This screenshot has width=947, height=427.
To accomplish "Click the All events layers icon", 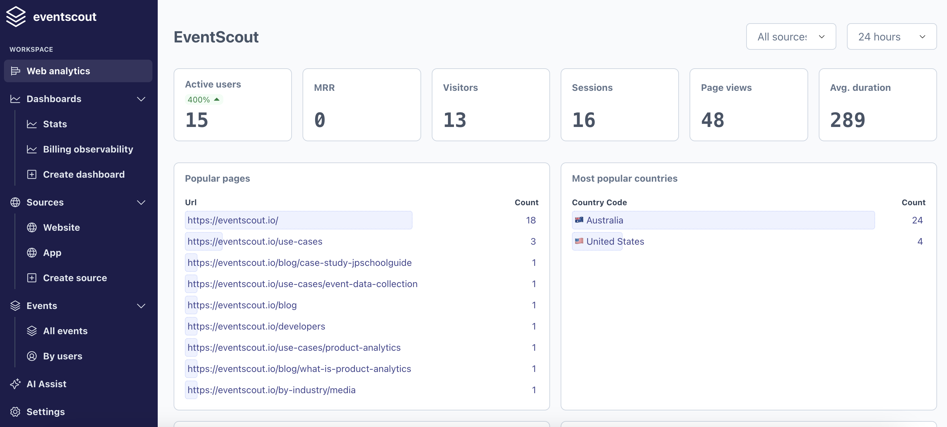I will click(x=32, y=331).
